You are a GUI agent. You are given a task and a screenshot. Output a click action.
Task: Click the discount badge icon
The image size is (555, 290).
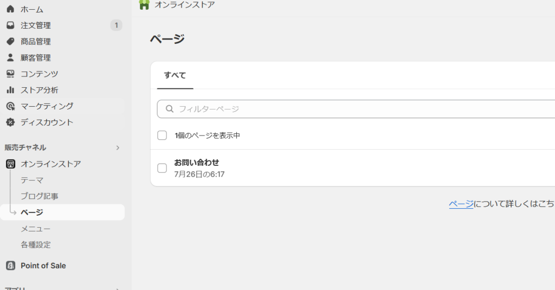click(10, 123)
